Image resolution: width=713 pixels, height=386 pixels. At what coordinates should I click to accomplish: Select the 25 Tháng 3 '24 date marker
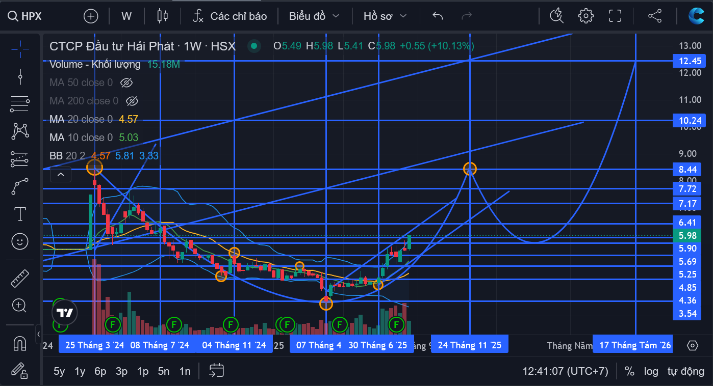point(95,345)
